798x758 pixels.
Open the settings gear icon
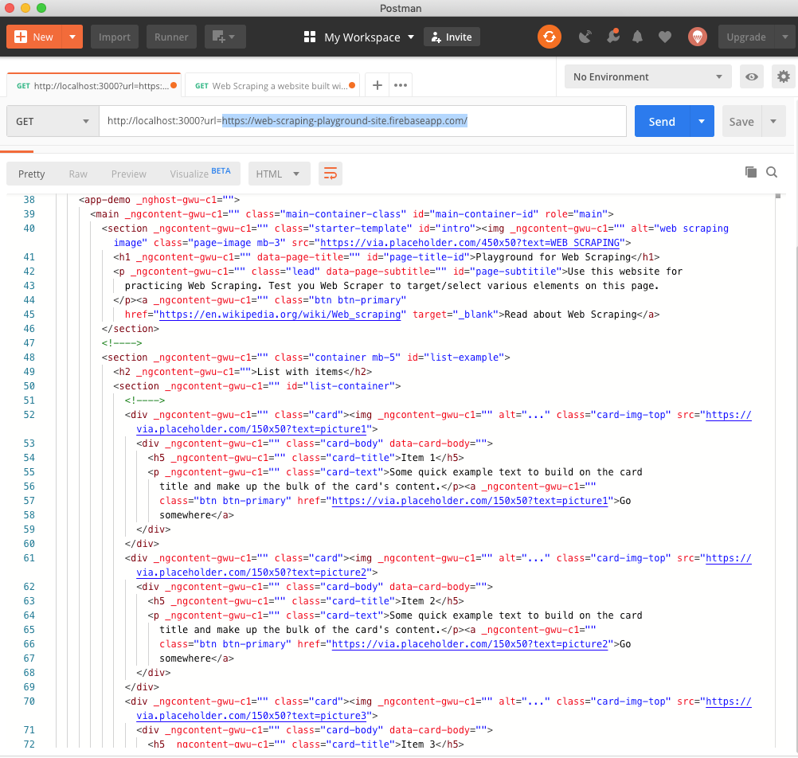pyautogui.click(x=783, y=76)
